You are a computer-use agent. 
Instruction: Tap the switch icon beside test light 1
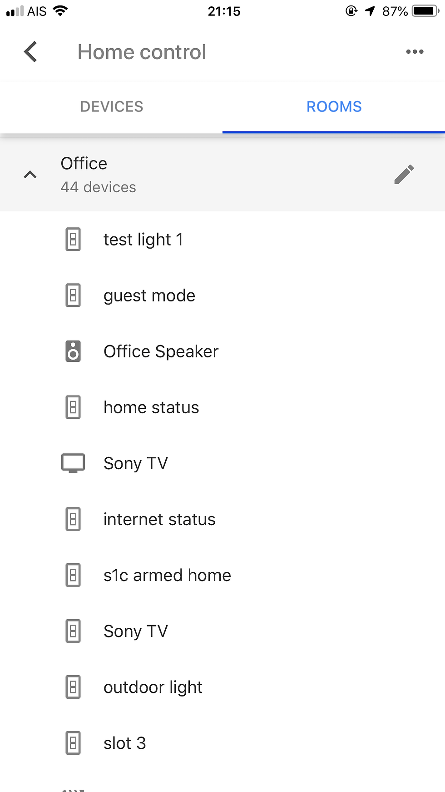tap(73, 240)
